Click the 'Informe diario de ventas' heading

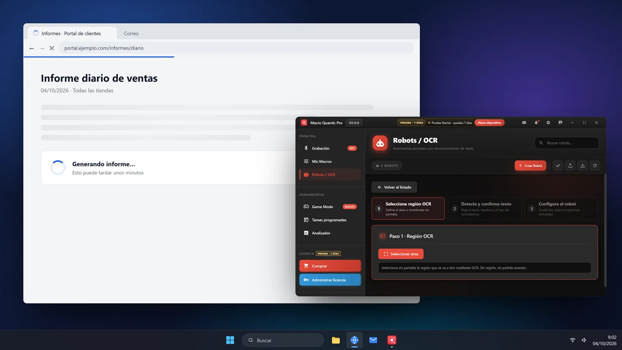point(99,78)
